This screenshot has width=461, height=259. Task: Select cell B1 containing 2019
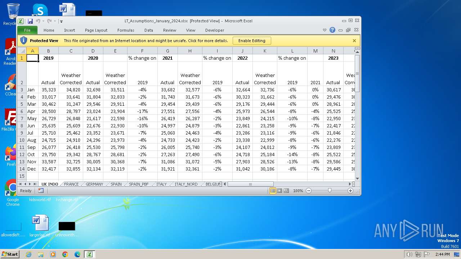click(x=48, y=58)
